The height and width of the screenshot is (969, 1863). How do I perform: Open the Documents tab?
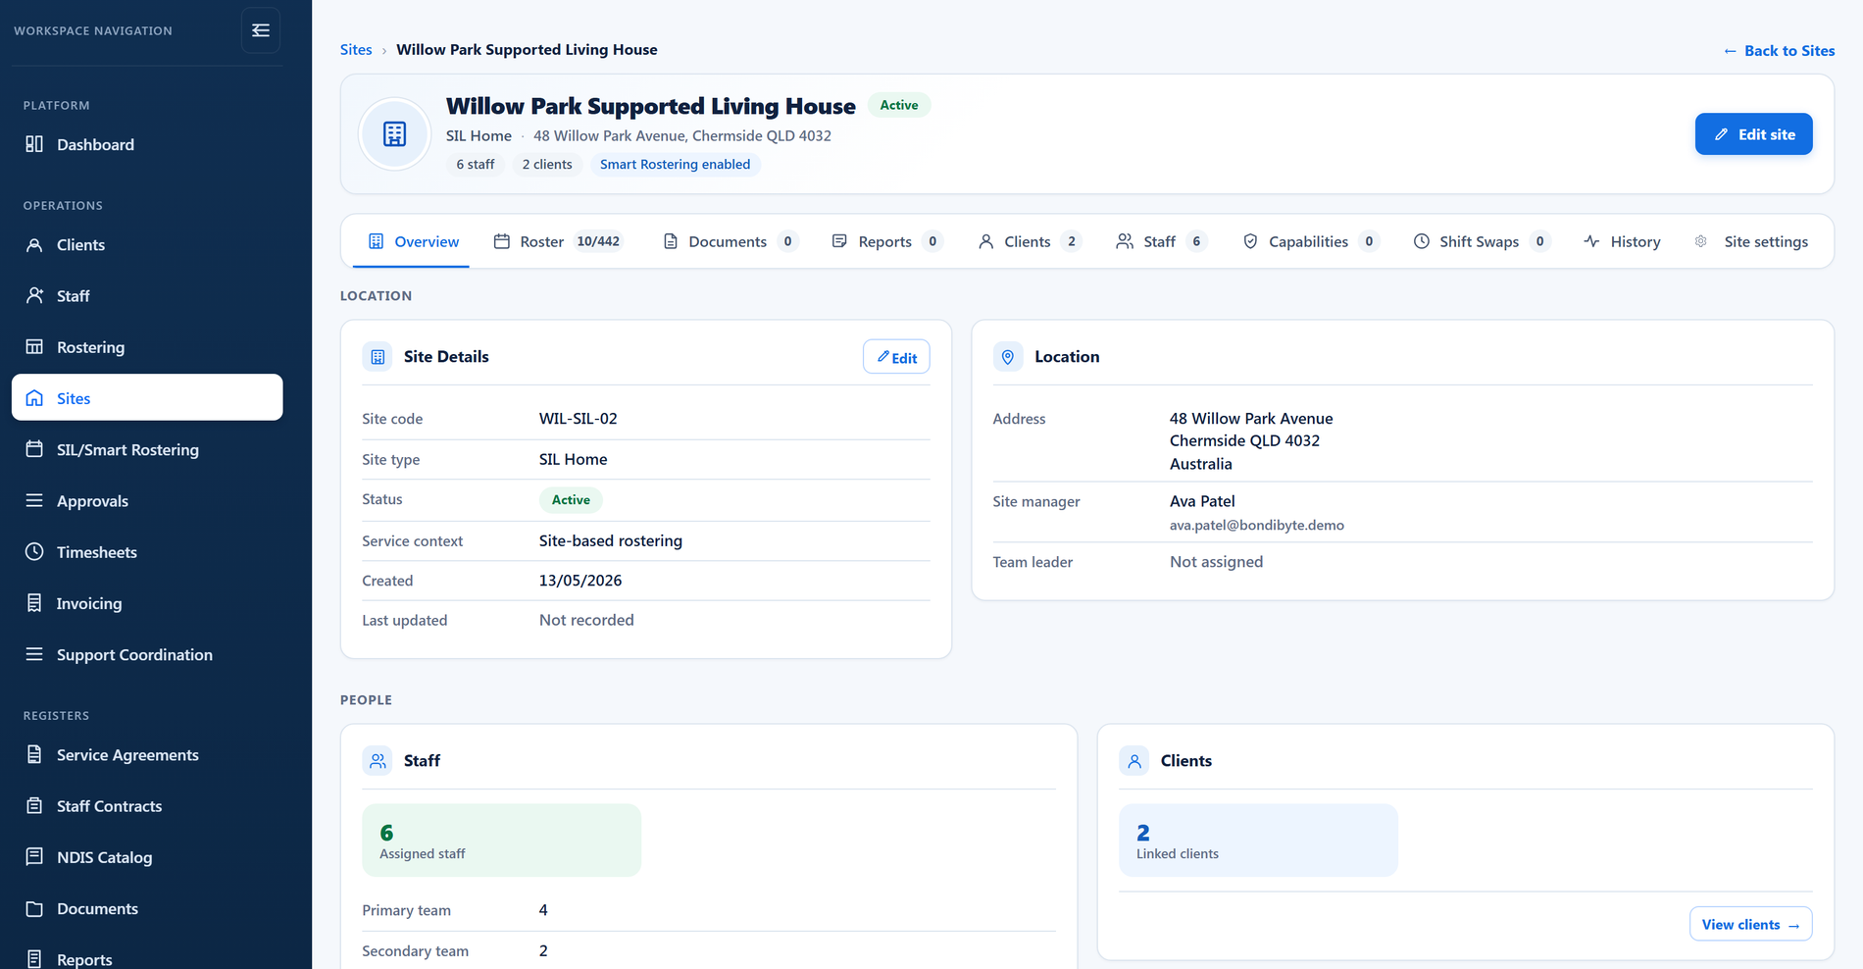pos(730,241)
